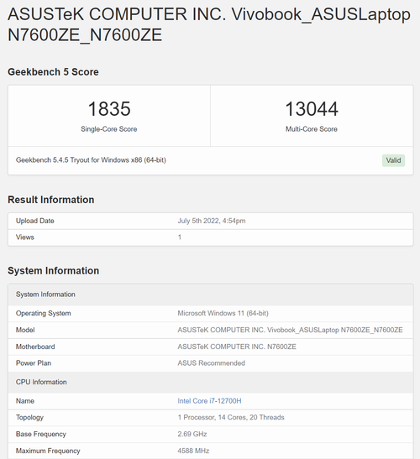Click the green Valid badge

(393, 160)
